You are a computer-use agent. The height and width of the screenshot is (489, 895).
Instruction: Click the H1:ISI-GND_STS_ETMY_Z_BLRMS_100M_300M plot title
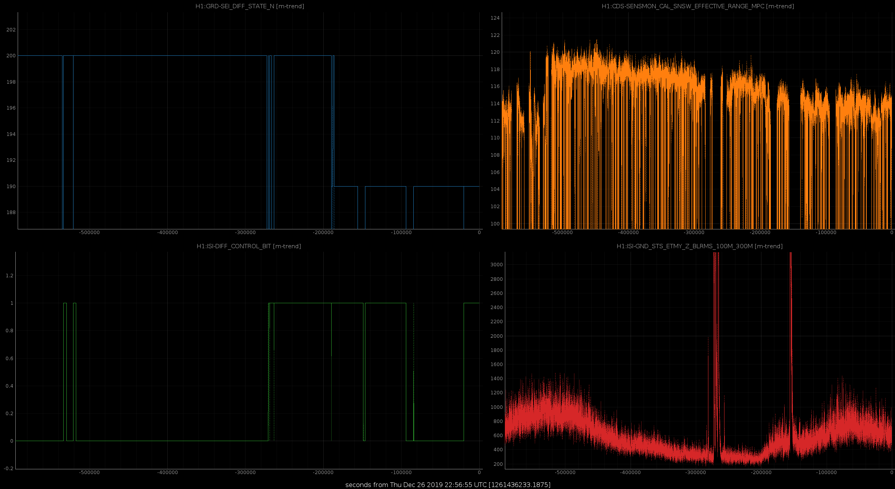point(699,246)
